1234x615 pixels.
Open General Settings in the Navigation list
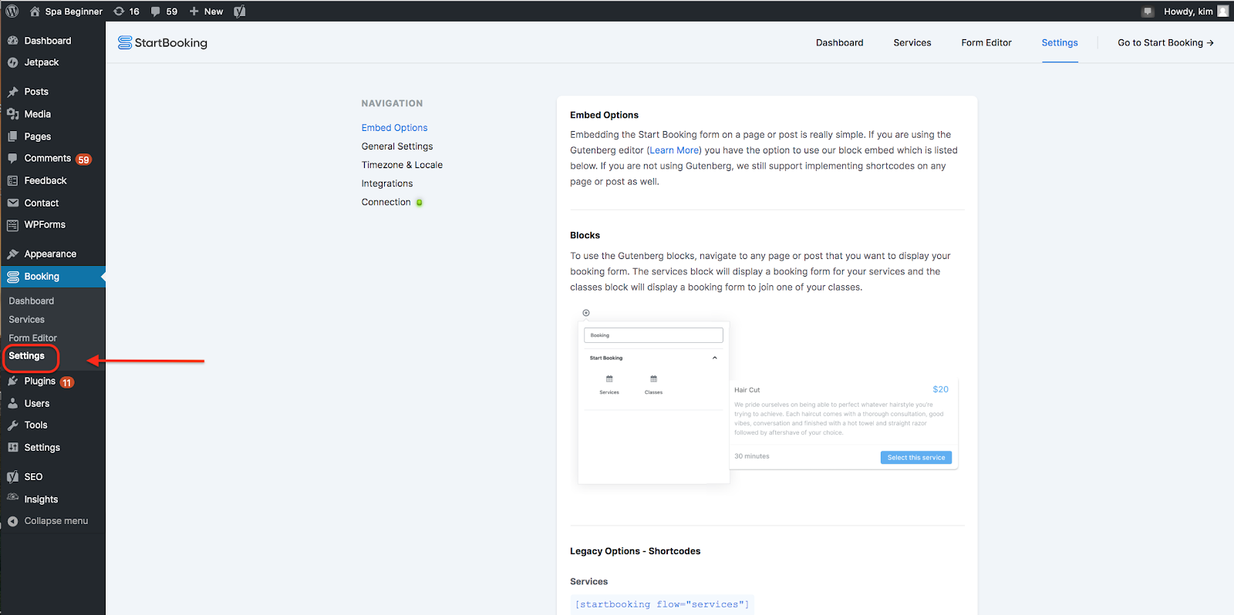coord(397,146)
